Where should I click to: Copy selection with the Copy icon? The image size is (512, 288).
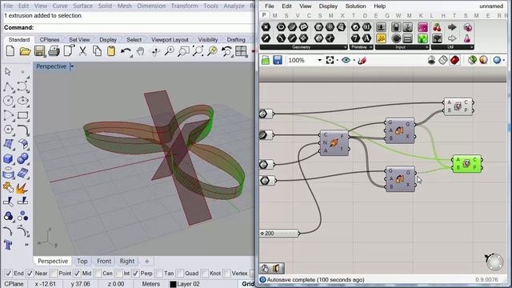tap(97, 51)
